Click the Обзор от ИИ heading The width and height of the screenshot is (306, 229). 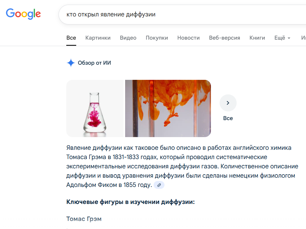[x=94, y=63]
